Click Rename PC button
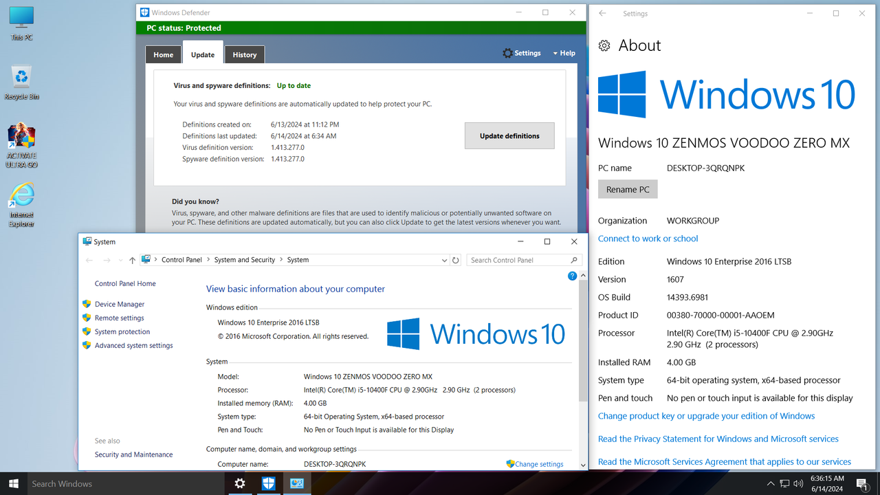The image size is (880, 495). point(628,189)
